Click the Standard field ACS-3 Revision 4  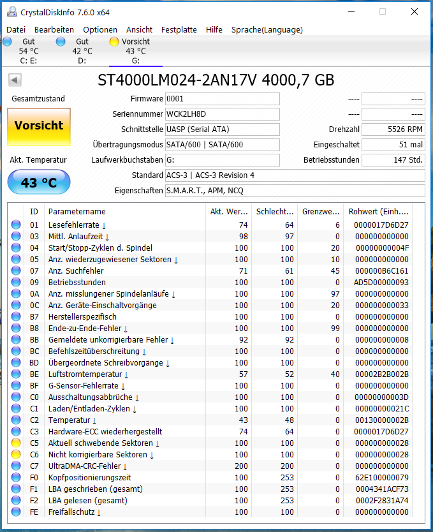pyautogui.click(x=295, y=175)
